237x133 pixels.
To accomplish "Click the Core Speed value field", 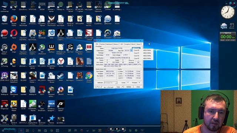I will [x=110, y=71].
